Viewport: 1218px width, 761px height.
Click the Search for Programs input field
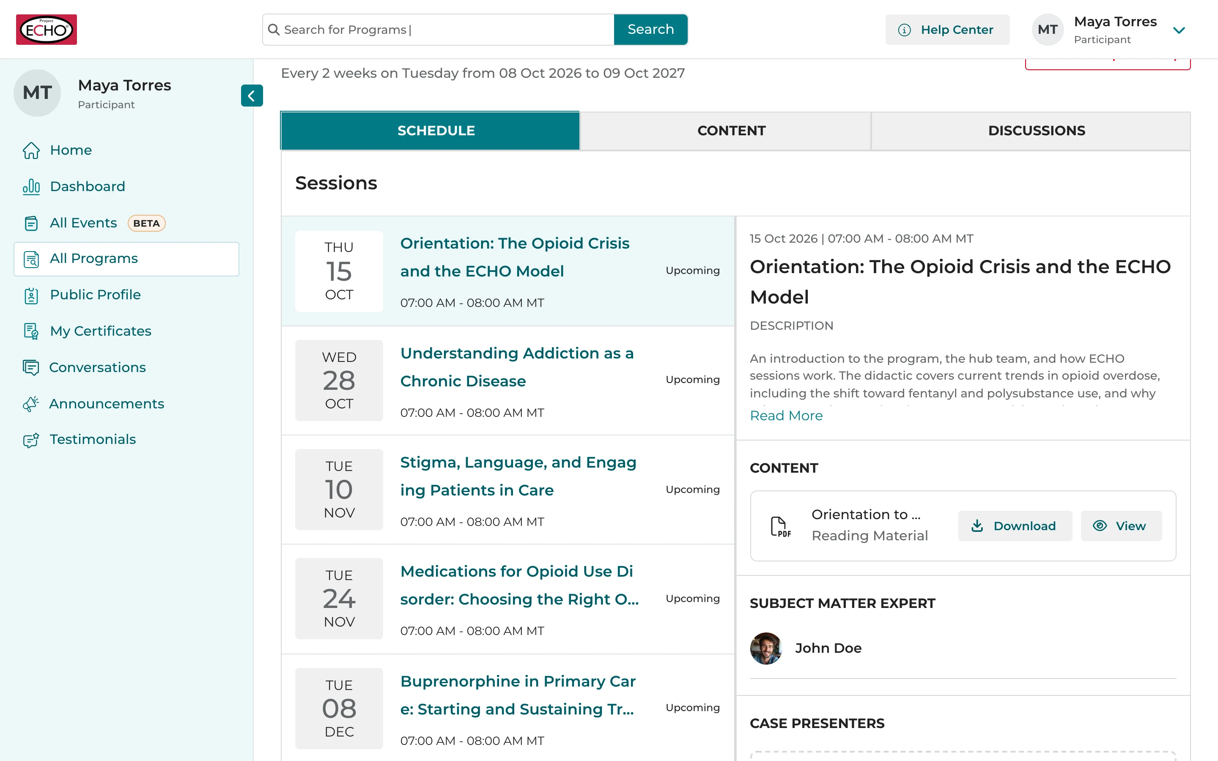pos(438,30)
